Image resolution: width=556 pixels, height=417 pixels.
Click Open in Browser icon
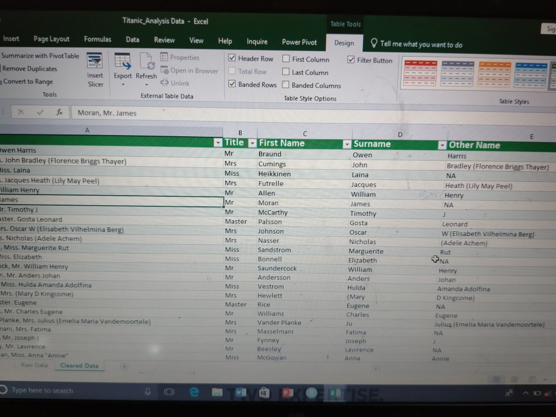click(x=165, y=70)
